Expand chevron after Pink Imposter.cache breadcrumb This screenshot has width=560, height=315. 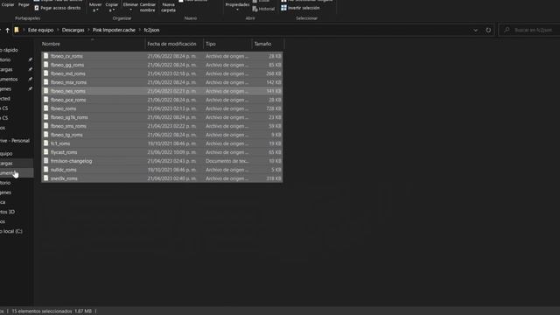[x=140, y=30]
